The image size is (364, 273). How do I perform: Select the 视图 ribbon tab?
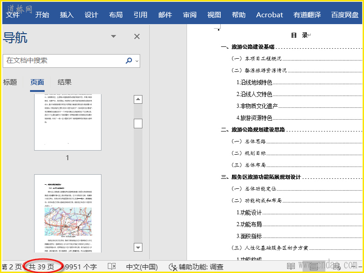214,15
